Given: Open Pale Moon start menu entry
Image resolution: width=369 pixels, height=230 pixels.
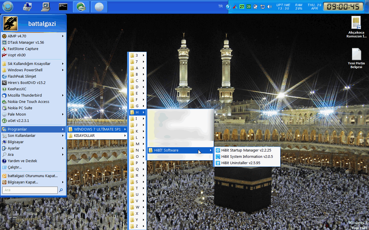Looking at the screenshot, I should pos(33,114).
